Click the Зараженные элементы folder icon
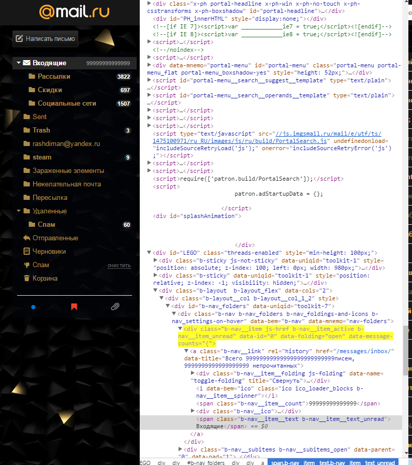Viewport: 412px width, 465px height. point(27,170)
